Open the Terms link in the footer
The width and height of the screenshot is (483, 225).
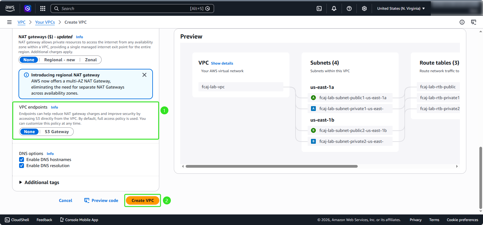[434, 220]
